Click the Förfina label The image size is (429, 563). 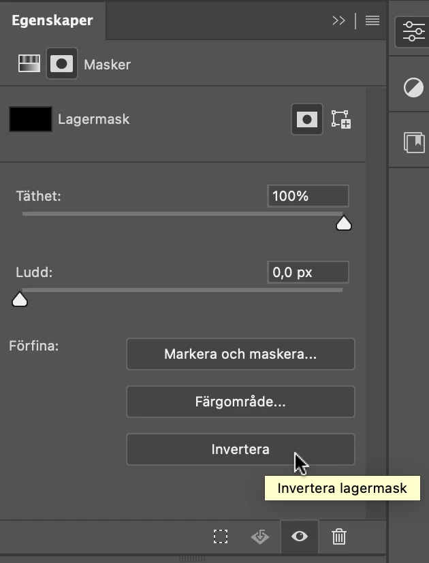click(34, 346)
